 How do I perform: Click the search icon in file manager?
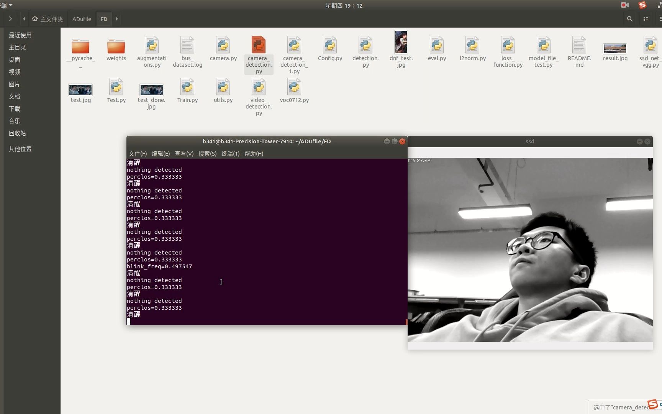pyautogui.click(x=629, y=19)
